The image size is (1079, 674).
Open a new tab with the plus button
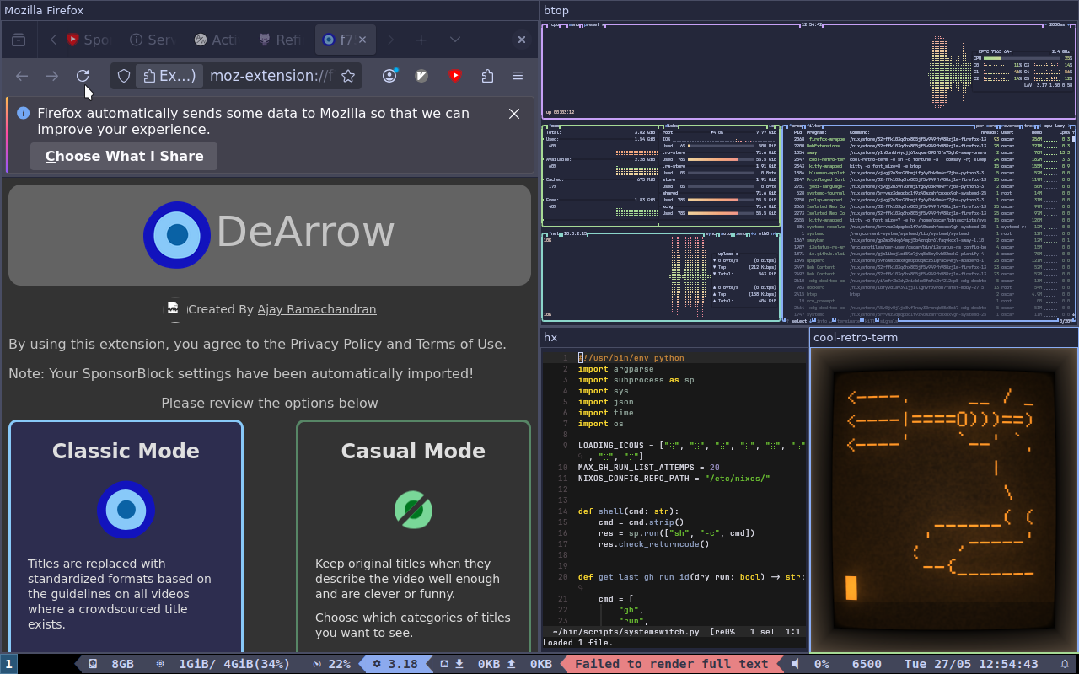421,40
